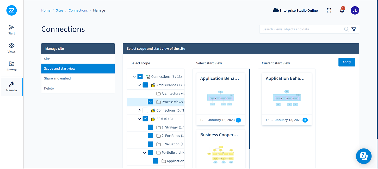Open Views from the sidebar
Viewport: 378px width, 169px height.
pos(11,48)
